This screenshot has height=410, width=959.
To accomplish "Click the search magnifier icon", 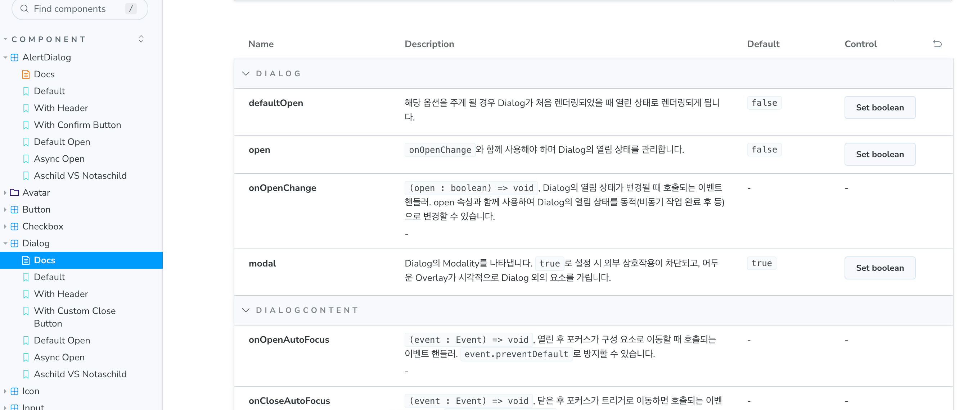I will [24, 9].
